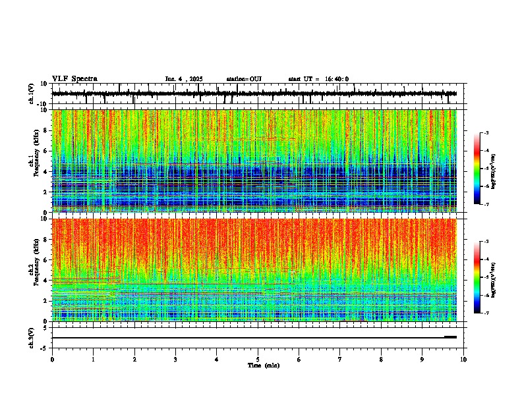Click the ch.3 flat voltage trace panel
Screen dimensions: 522x403
pyautogui.click(x=258, y=338)
